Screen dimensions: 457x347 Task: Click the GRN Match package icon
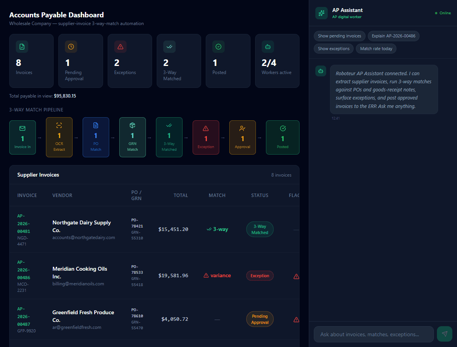132,125
